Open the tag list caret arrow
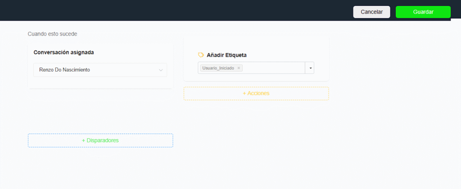Image resolution: width=461 pixels, height=189 pixels. coord(310,68)
